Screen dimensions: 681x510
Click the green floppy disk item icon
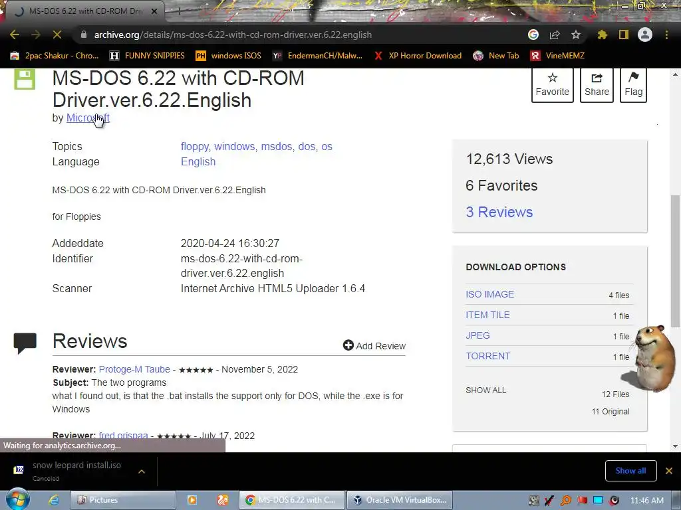click(25, 80)
